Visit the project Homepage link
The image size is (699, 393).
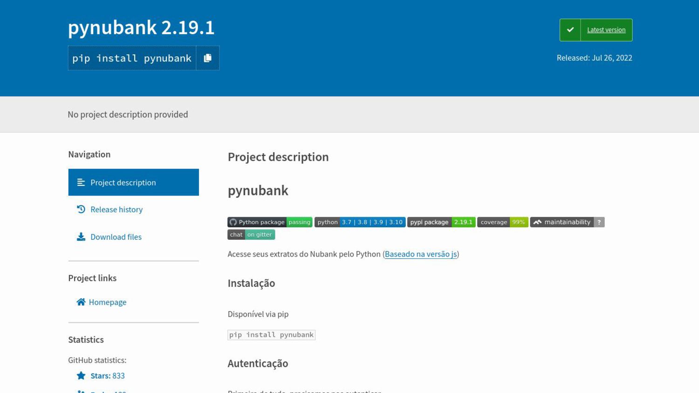click(108, 302)
